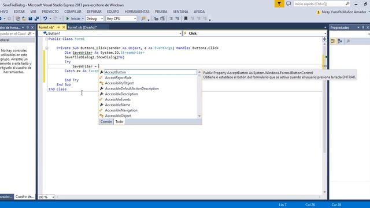Close the Form1.vb code tab

point(64,27)
